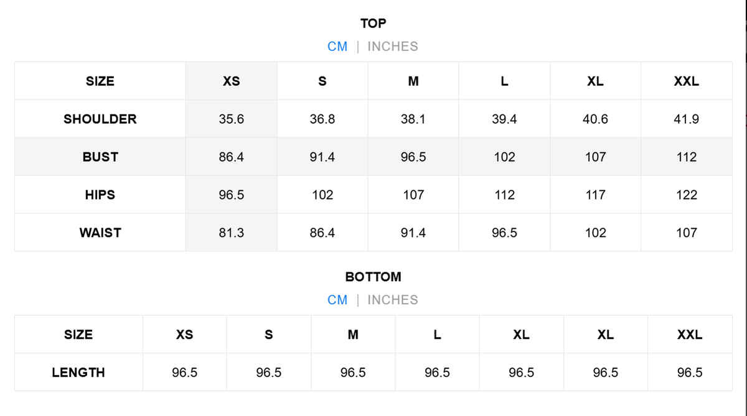Select the WAIST row label
The image size is (747, 416).
(100, 233)
